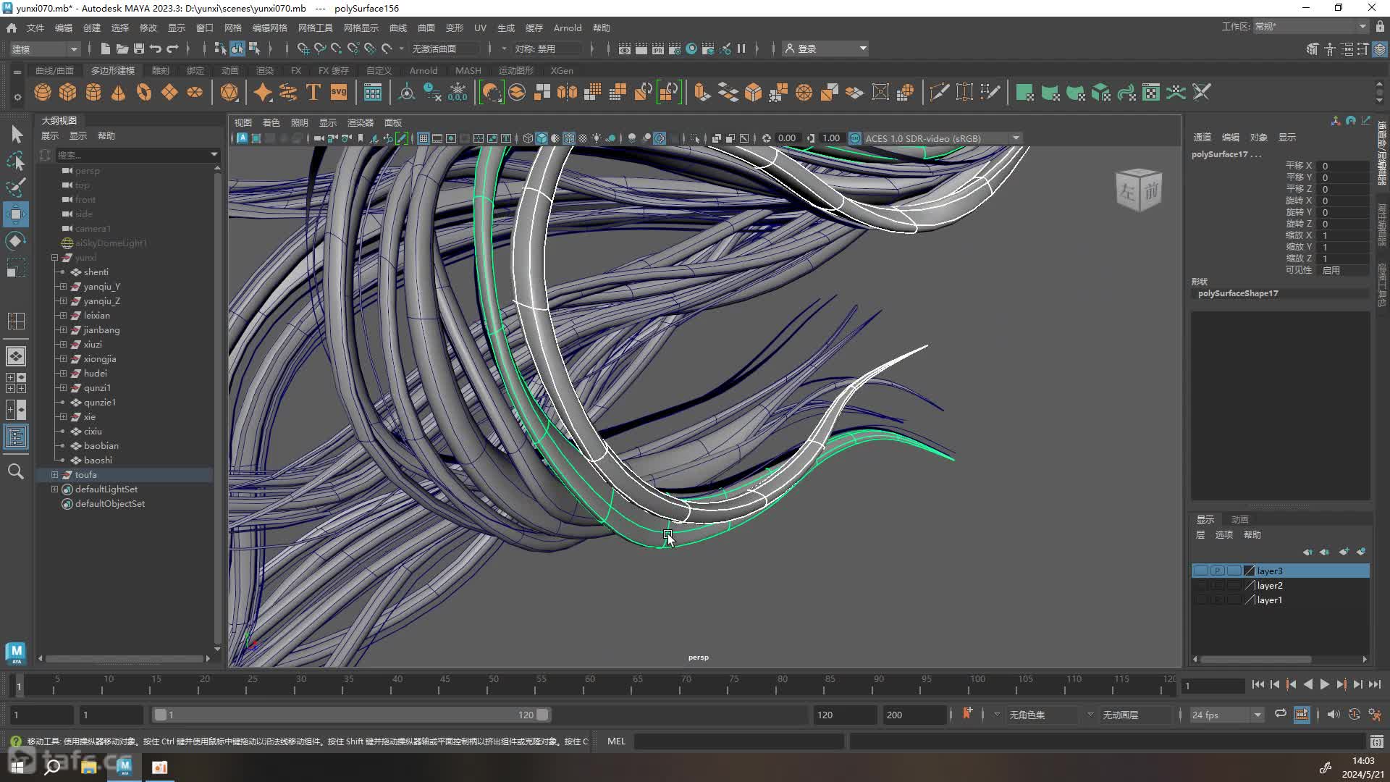
Task: Collapse the yunxi group
Action: pyautogui.click(x=54, y=257)
